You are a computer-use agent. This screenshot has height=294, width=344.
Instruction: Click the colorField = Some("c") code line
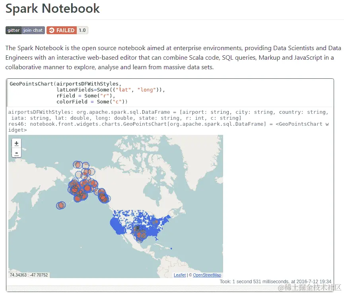92,102
